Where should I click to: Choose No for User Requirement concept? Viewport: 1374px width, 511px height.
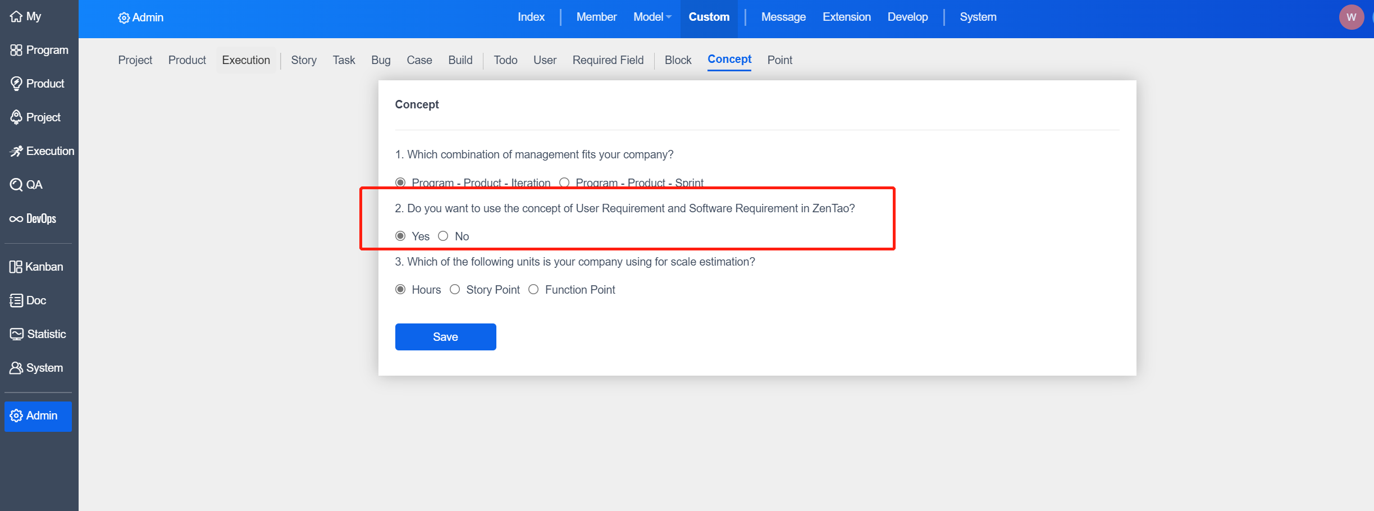click(443, 236)
